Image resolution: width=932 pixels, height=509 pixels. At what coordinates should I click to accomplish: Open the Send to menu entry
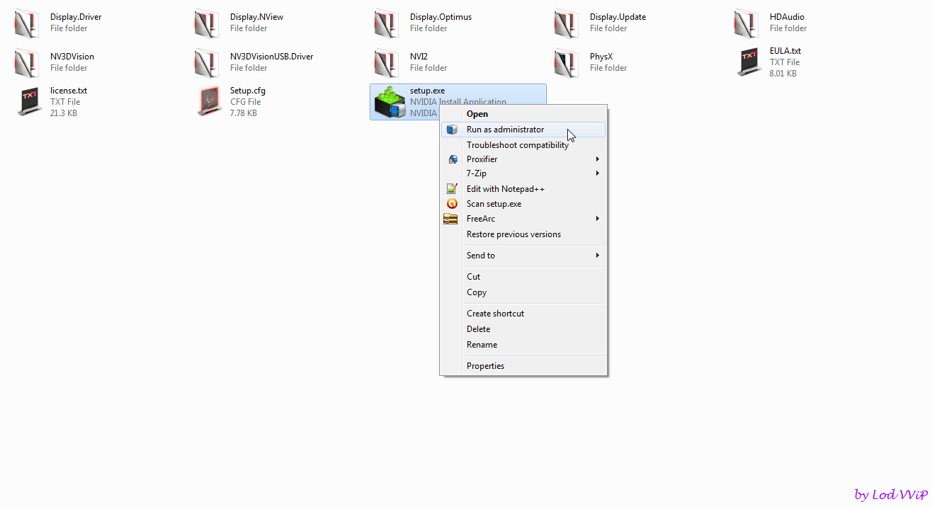point(523,256)
